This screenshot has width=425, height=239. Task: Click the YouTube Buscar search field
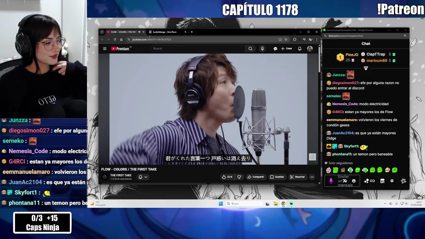tap(199, 48)
